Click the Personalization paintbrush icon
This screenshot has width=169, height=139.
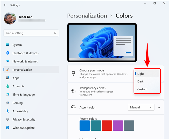click(x=8, y=70)
